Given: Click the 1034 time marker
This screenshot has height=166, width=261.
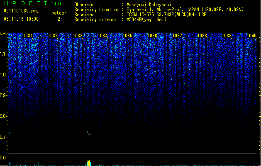Looking at the screenshot, I should [103, 36].
